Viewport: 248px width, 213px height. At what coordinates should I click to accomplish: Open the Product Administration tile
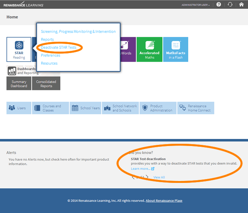point(158,108)
